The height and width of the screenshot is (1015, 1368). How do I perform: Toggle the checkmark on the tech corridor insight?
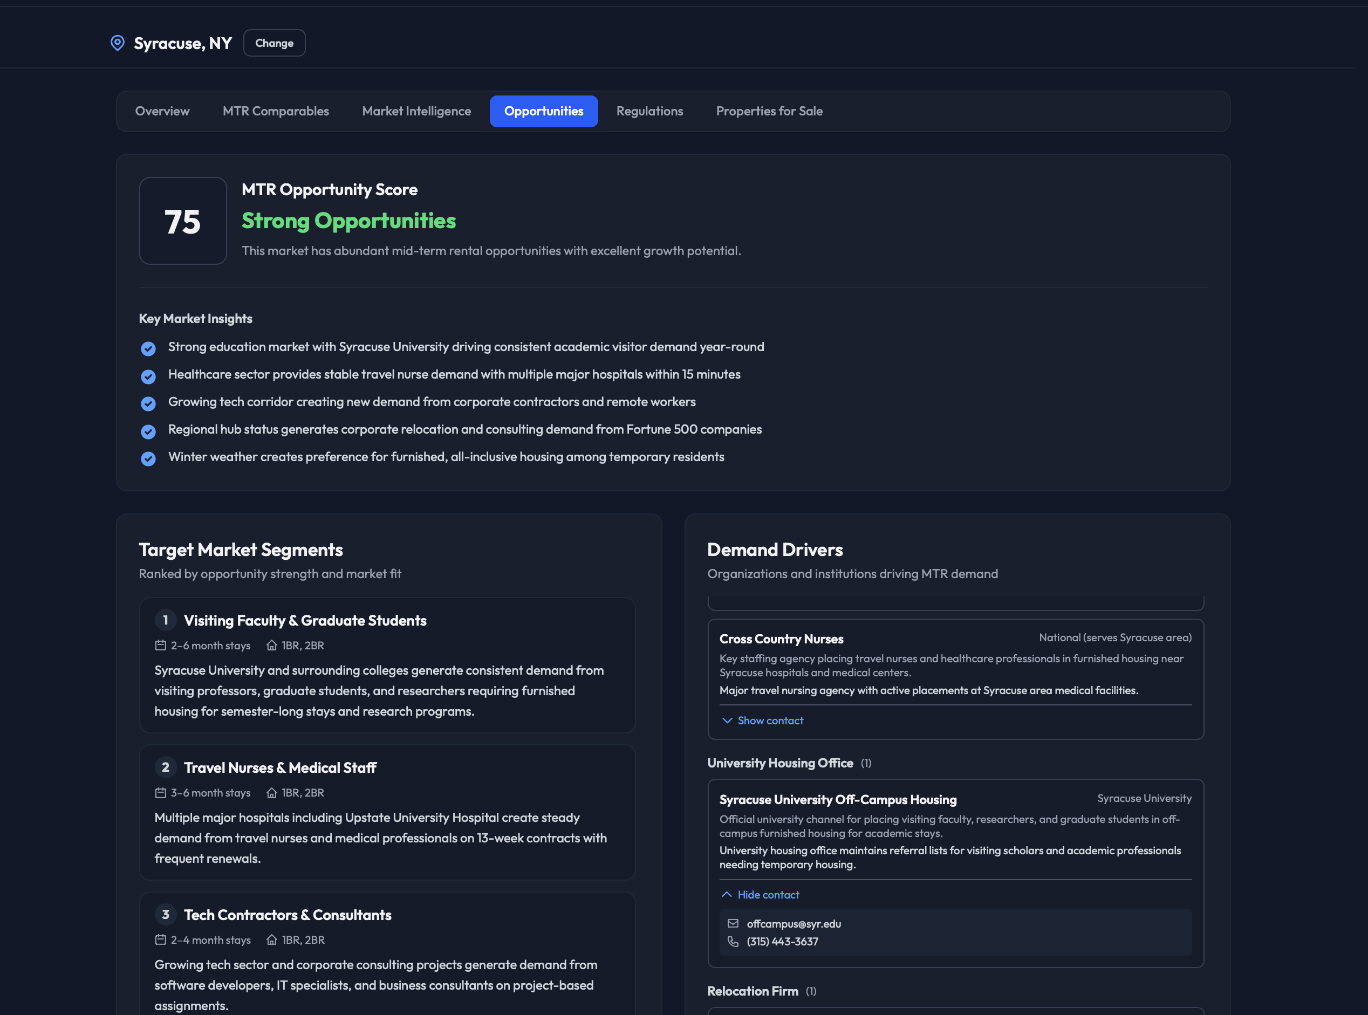[148, 403]
